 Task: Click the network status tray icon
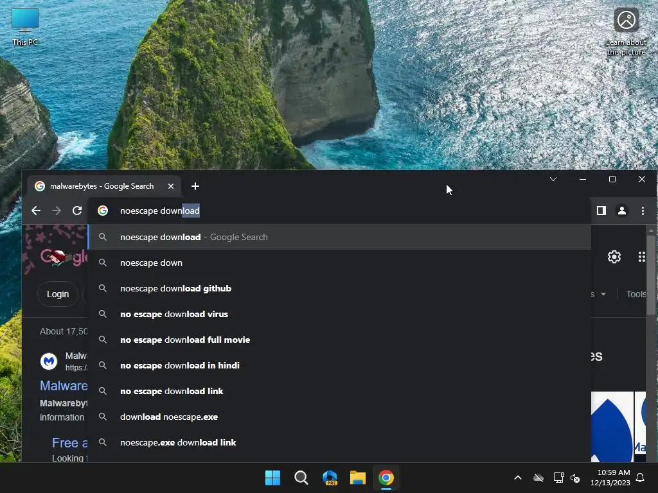click(x=558, y=478)
